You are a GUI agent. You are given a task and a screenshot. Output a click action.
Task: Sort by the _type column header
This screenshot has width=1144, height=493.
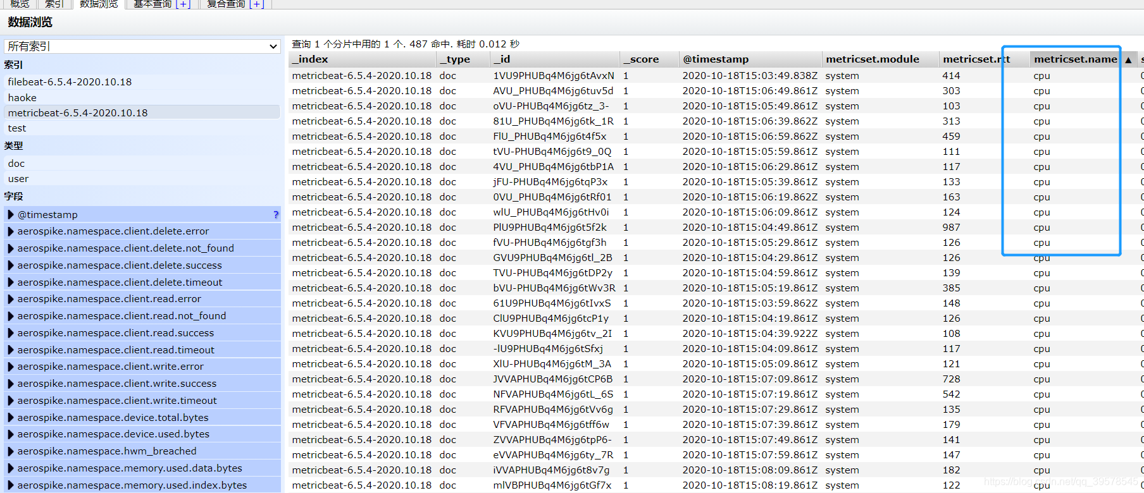463,59
